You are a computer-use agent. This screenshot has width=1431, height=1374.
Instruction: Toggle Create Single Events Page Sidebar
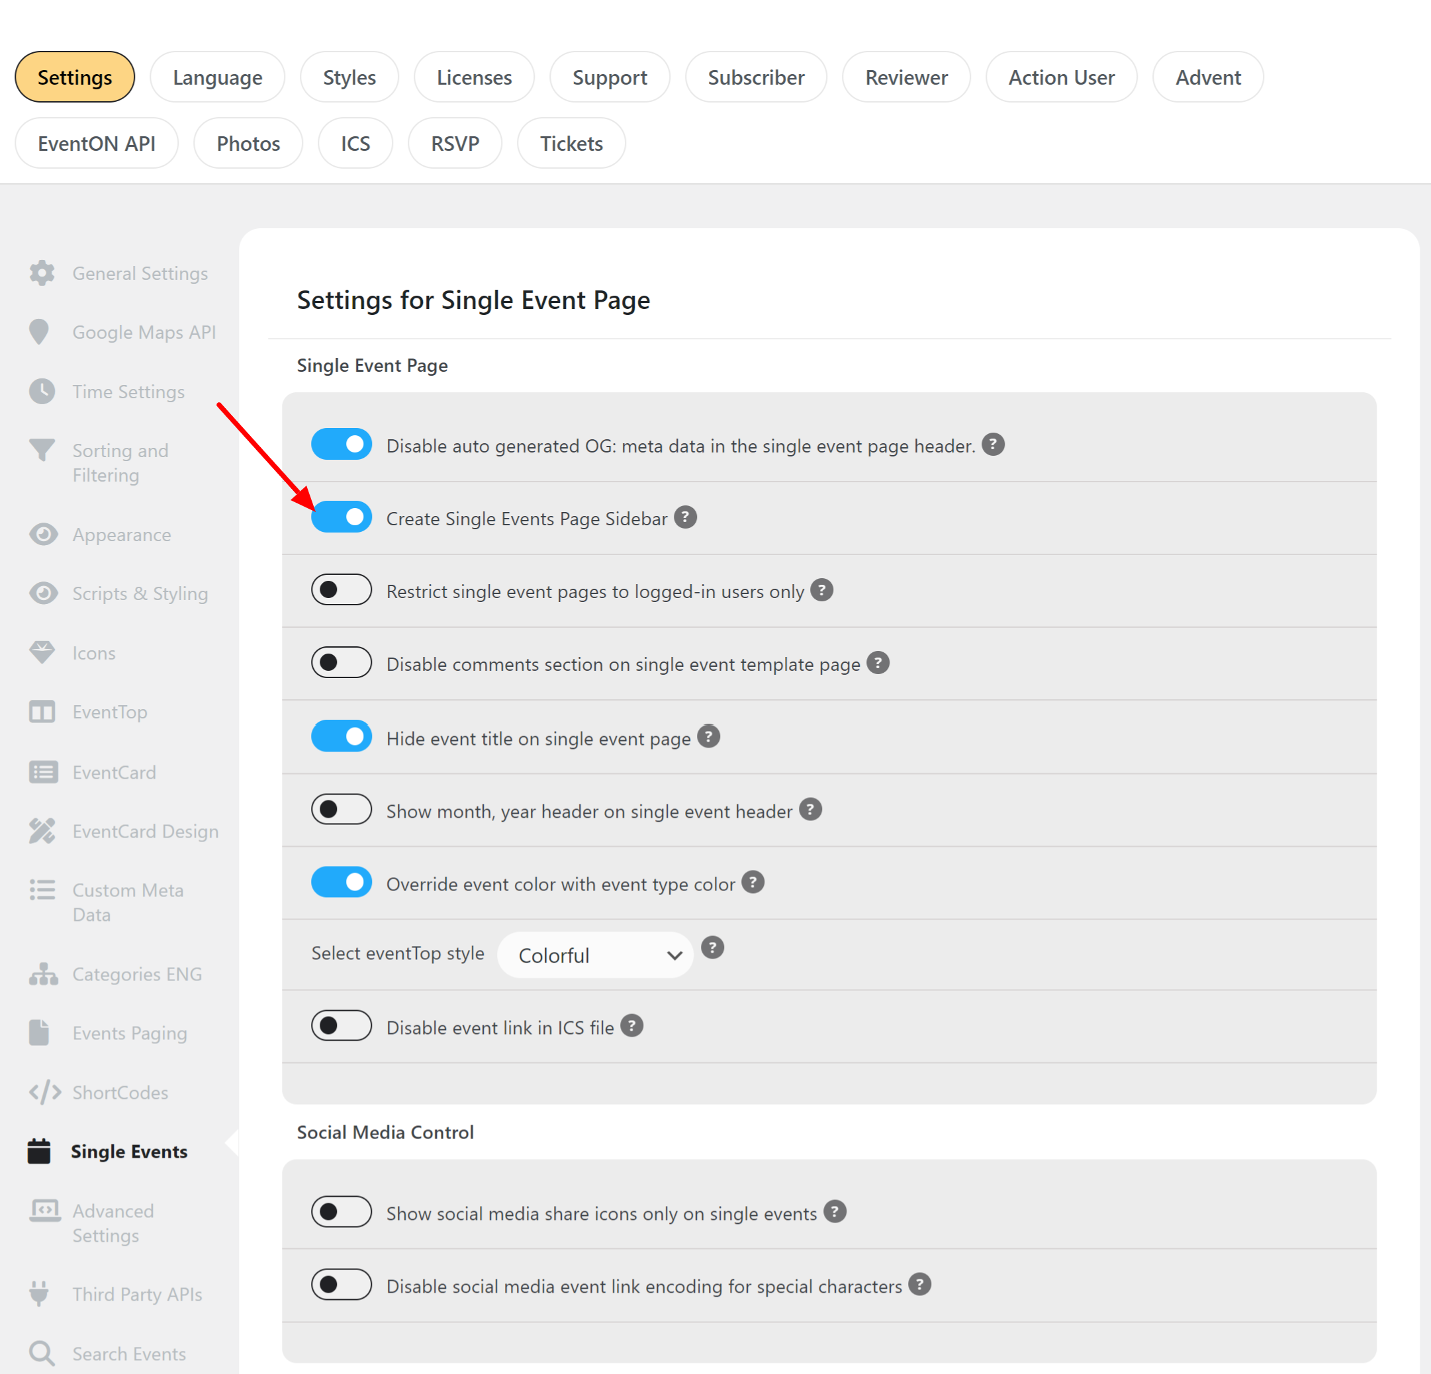pos(342,517)
